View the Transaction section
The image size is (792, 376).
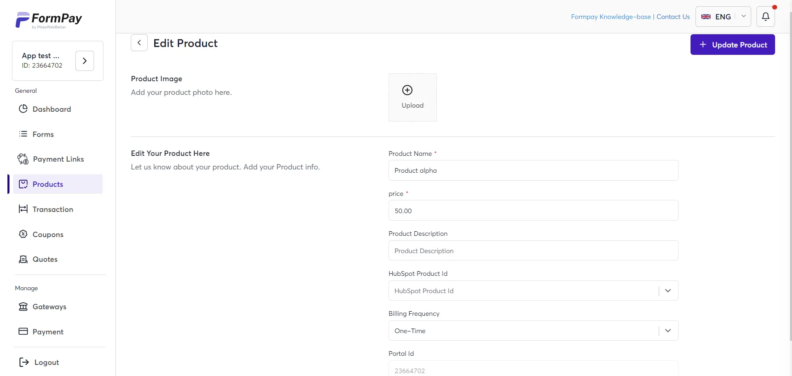point(24,209)
